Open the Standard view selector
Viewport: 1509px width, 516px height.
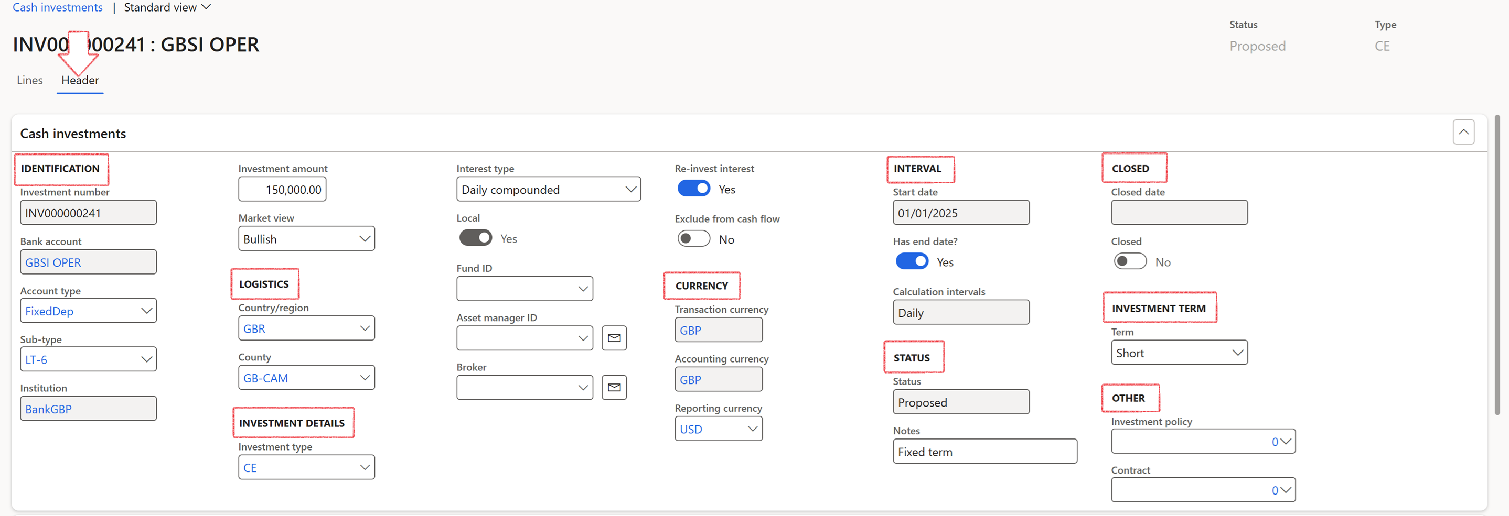(x=167, y=8)
